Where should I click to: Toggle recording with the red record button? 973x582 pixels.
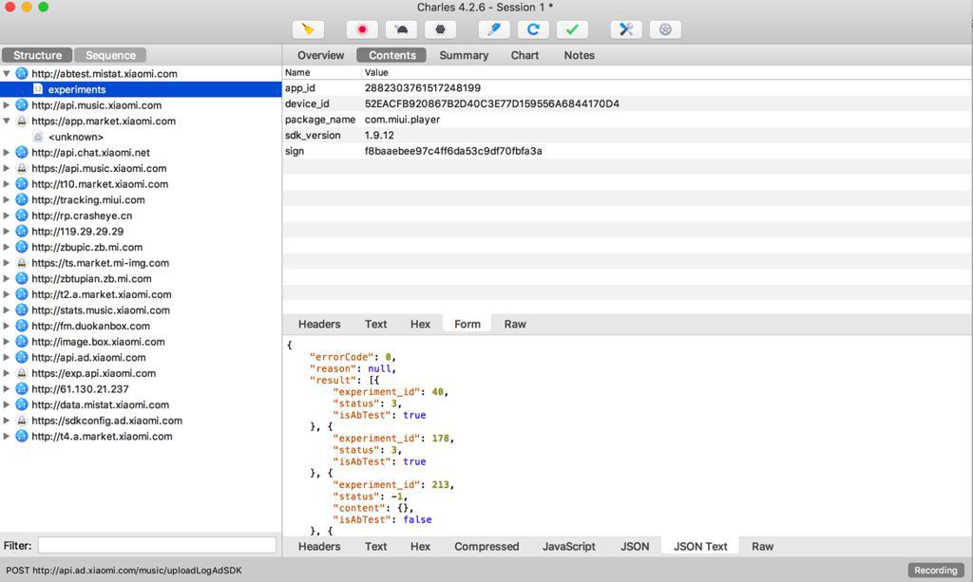[x=361, y=29]
